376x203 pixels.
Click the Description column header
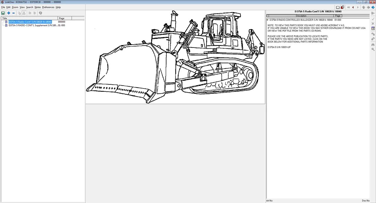point(301,16)
